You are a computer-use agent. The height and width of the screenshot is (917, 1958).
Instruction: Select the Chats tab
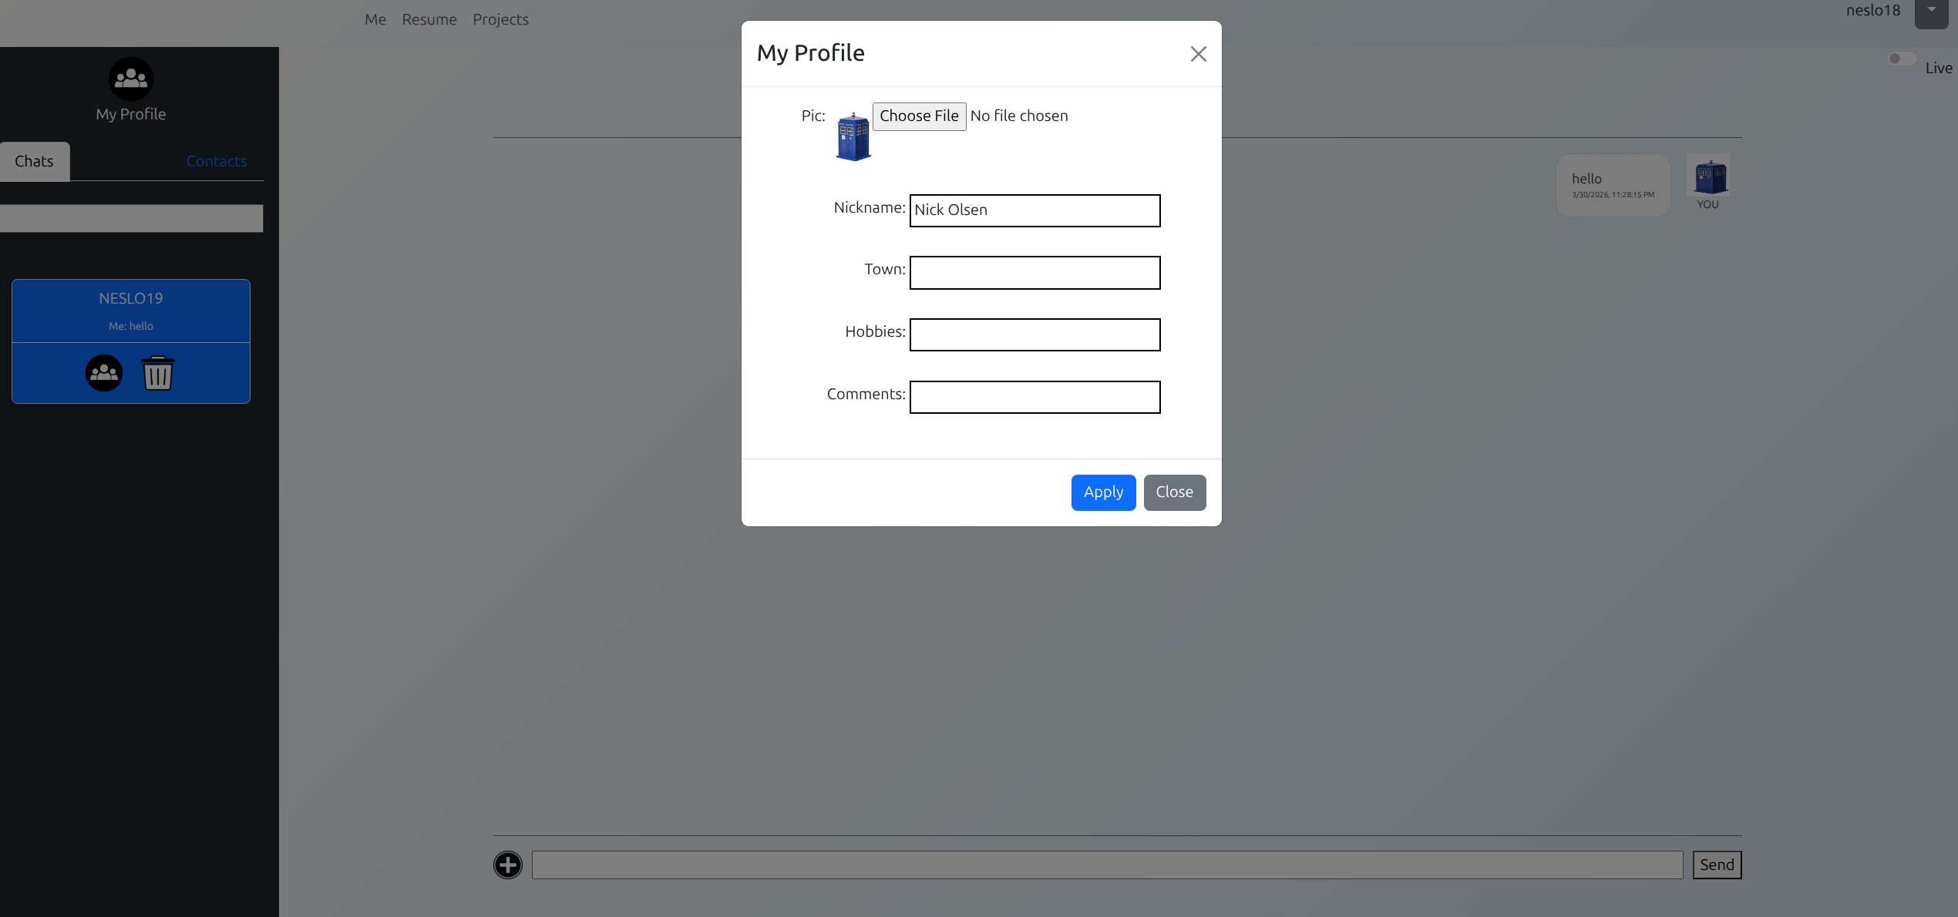point(35,161)
